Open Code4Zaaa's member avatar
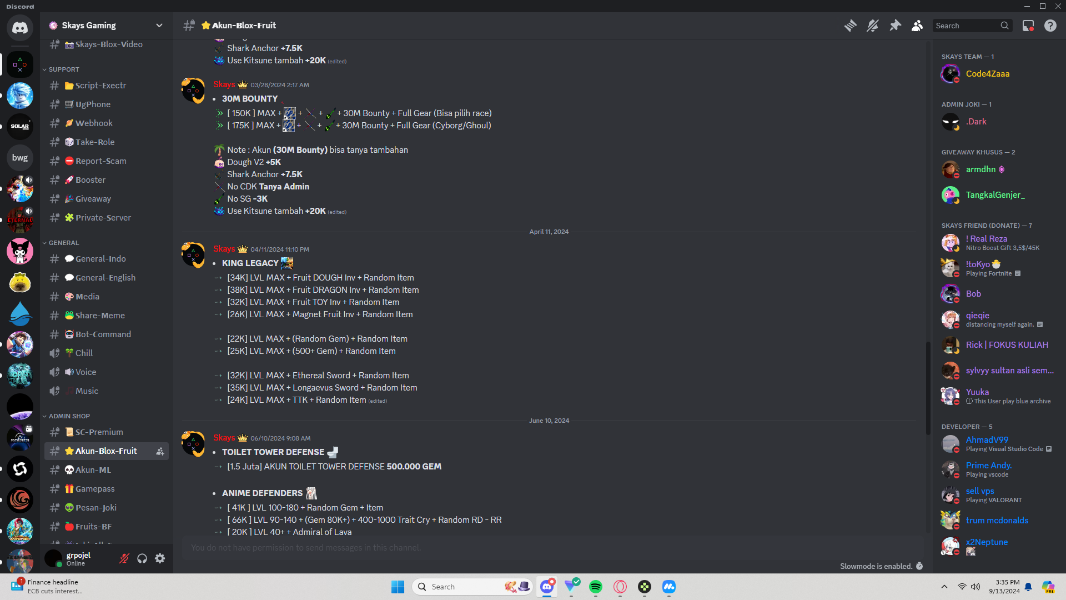The height and width of the screenshot is (600, 1066). pos(950,73)
